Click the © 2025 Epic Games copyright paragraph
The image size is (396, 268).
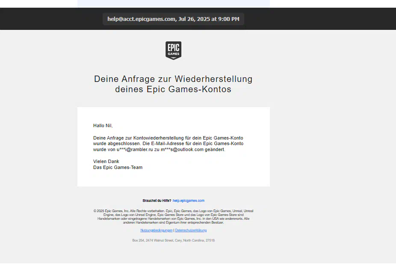pos(173,216)
